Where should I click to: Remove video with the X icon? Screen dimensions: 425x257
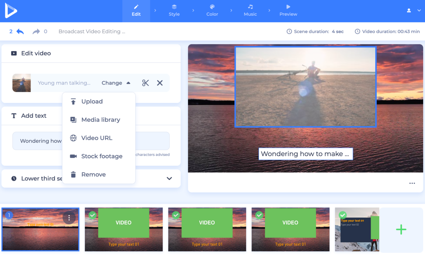point(160,83)
